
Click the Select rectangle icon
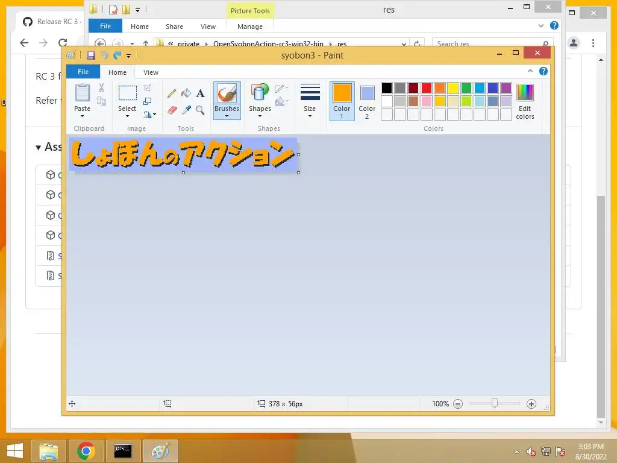[128, 93]
